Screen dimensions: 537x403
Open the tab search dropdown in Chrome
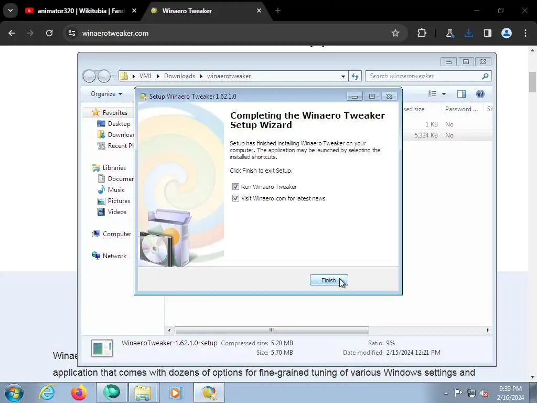(x=10, y=10)
